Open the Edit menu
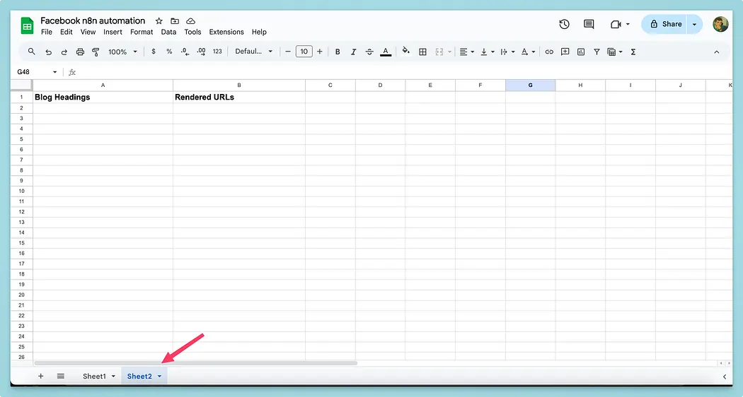 coord(67,32)
